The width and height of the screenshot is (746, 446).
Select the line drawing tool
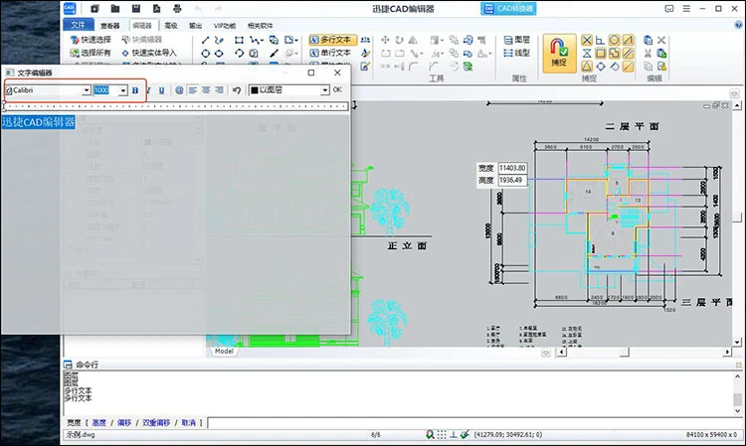205,40
